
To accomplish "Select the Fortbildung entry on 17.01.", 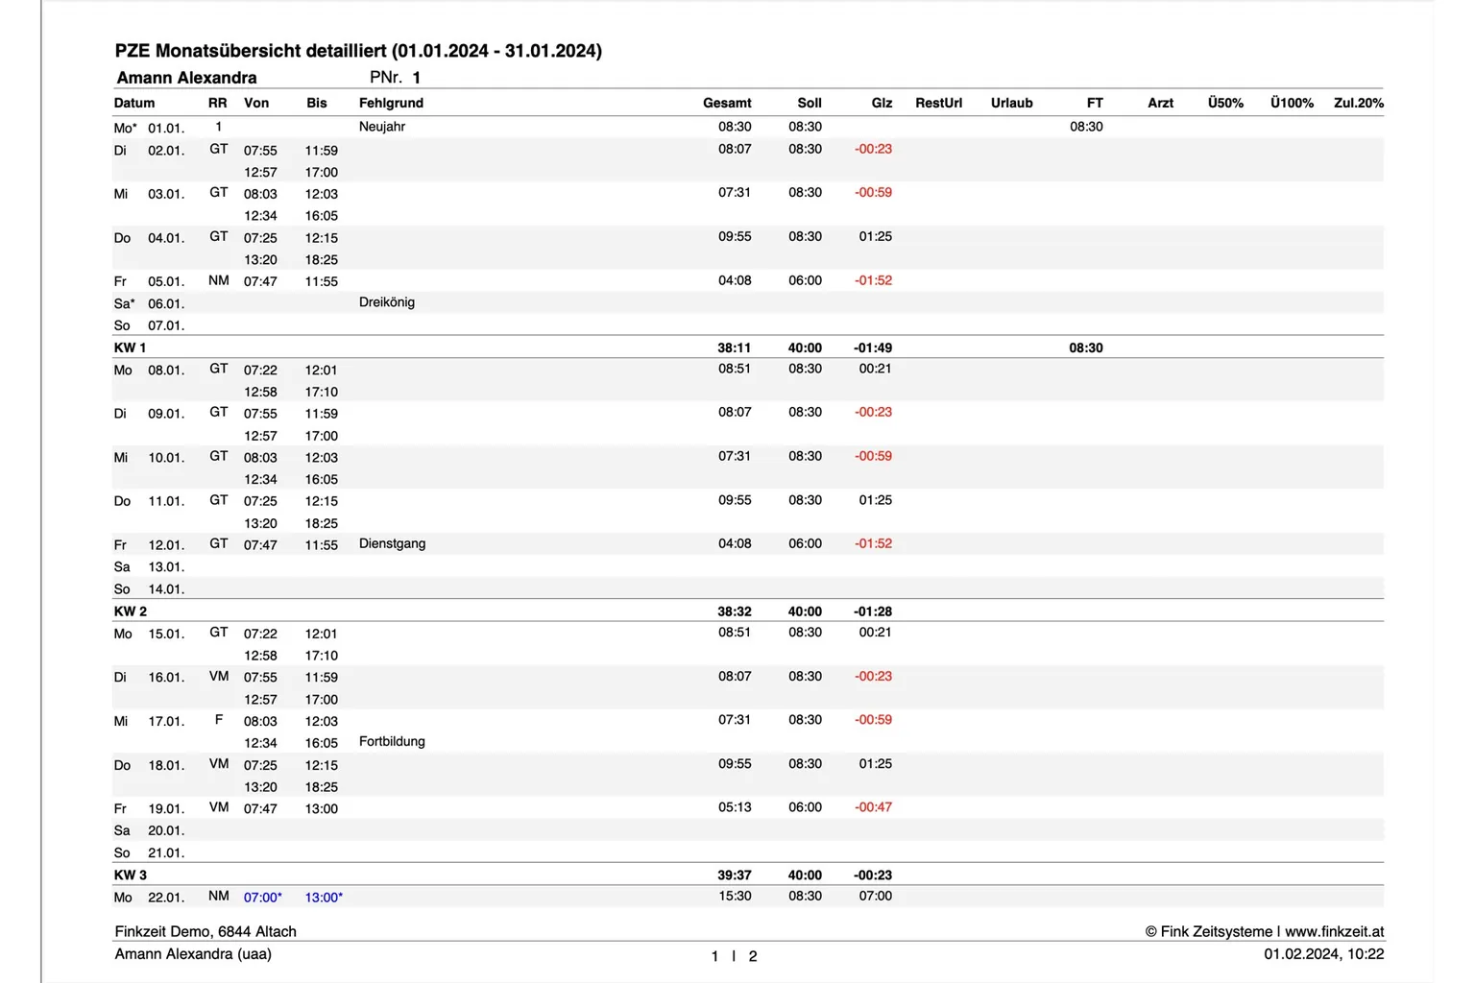I will (392, 741).
